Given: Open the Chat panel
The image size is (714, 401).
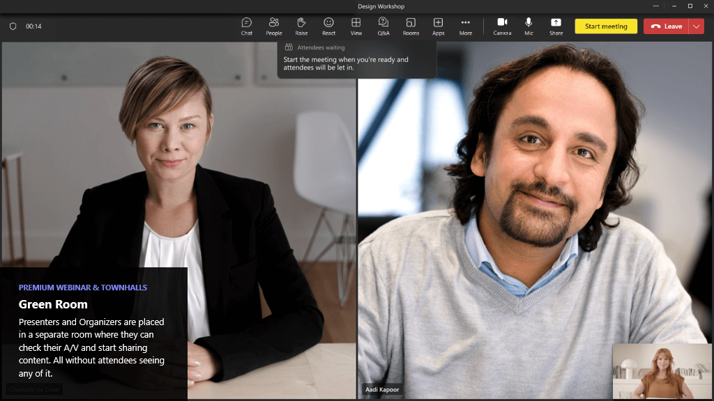Looking at the screenshot, I should pos(246,26).
